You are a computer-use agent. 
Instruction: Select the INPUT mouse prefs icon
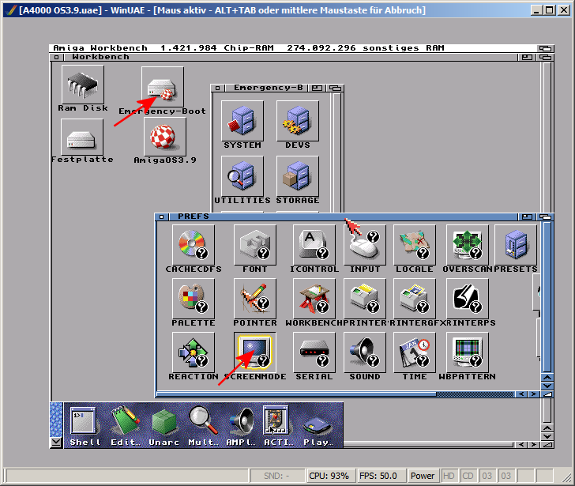tap(365, 245)
